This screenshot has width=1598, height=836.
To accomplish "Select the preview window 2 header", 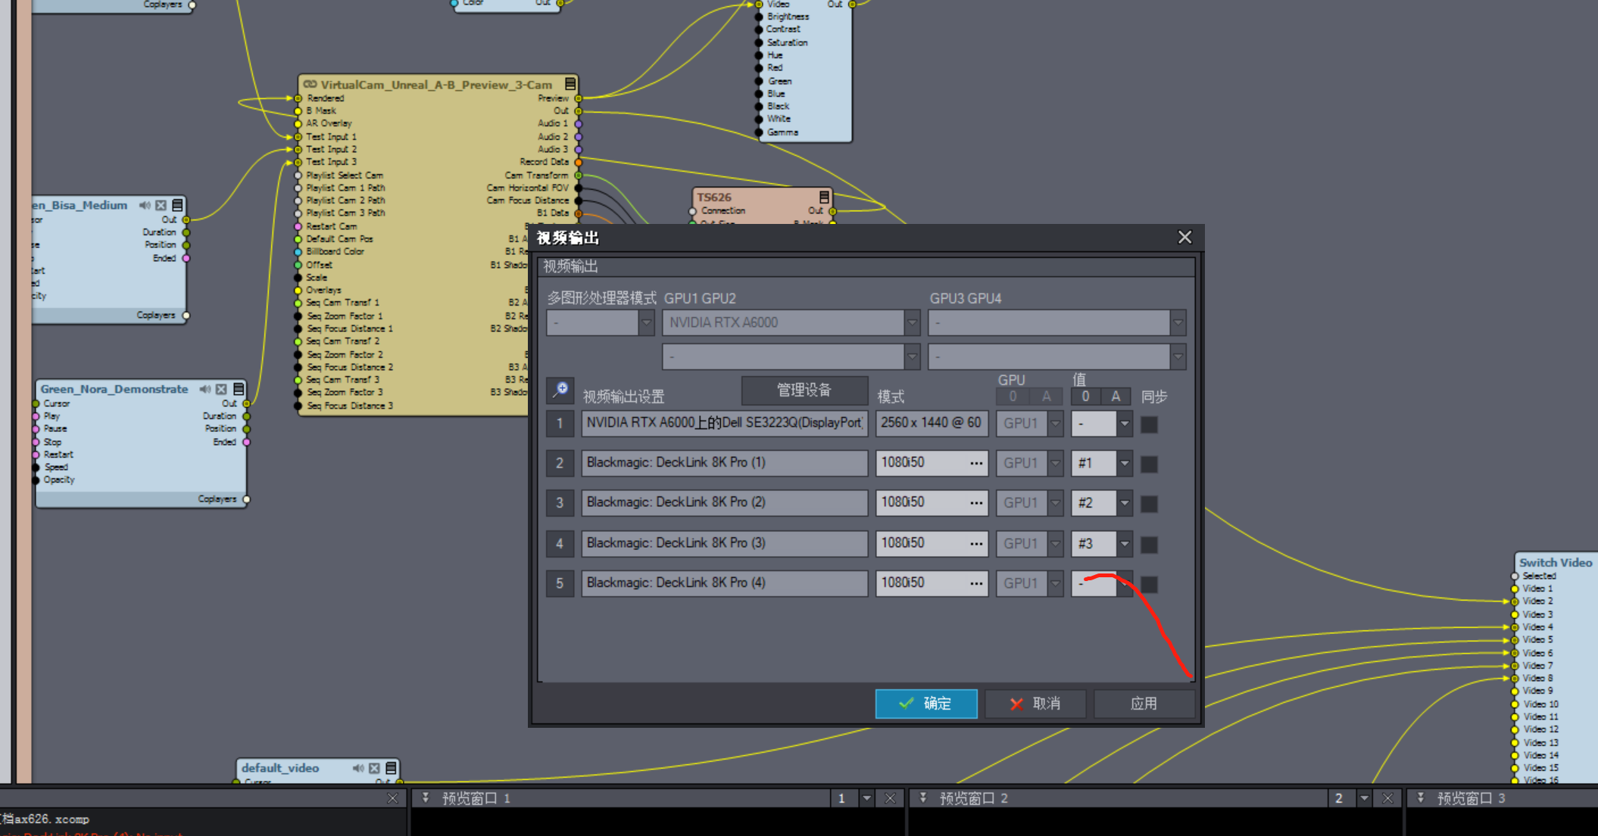I will (973, 798).
